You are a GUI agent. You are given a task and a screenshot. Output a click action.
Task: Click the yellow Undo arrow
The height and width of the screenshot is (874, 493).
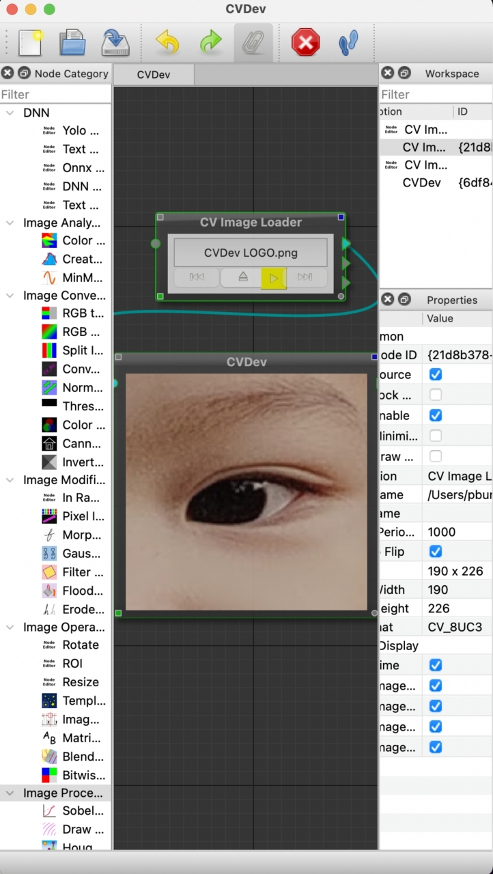coord(167,43)
